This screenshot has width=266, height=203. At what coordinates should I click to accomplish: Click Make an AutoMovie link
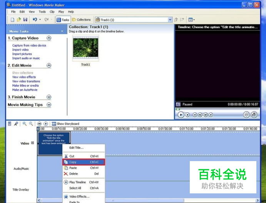pyautogui.click(x=25, y=90)
